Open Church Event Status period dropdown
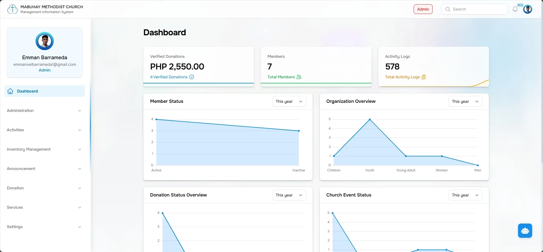Screen dimensions: 543x252 465,195
